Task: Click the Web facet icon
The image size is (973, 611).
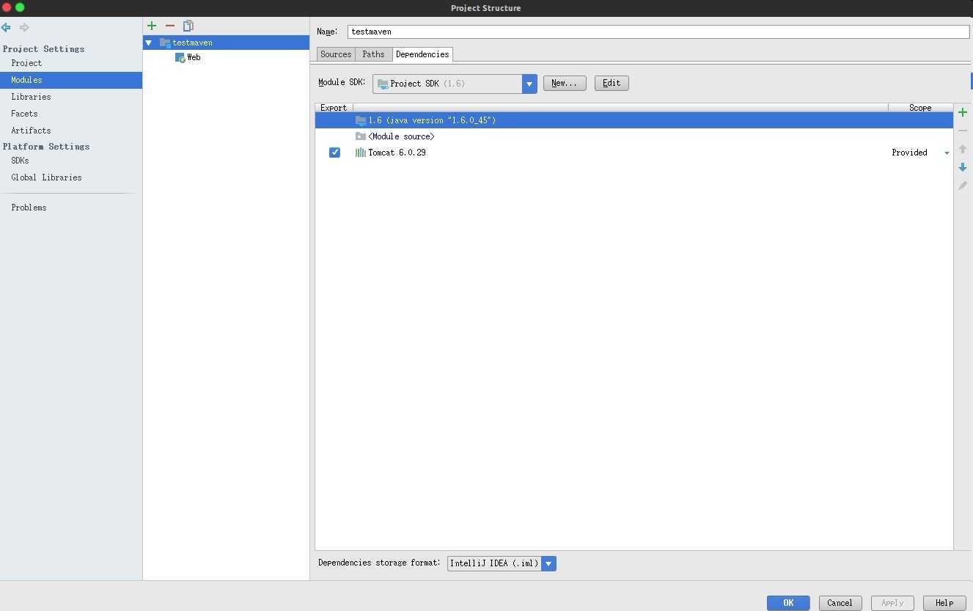Action: tap(180, 57)
